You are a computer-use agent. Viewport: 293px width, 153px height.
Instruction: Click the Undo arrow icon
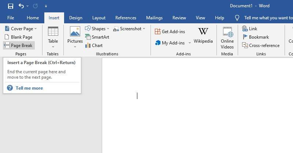(21, 6)
